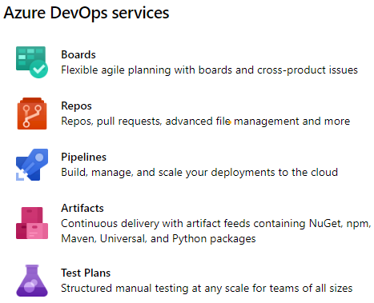Open the Artifacts heading link
The image size is (374, 303).
pos(82,208)
